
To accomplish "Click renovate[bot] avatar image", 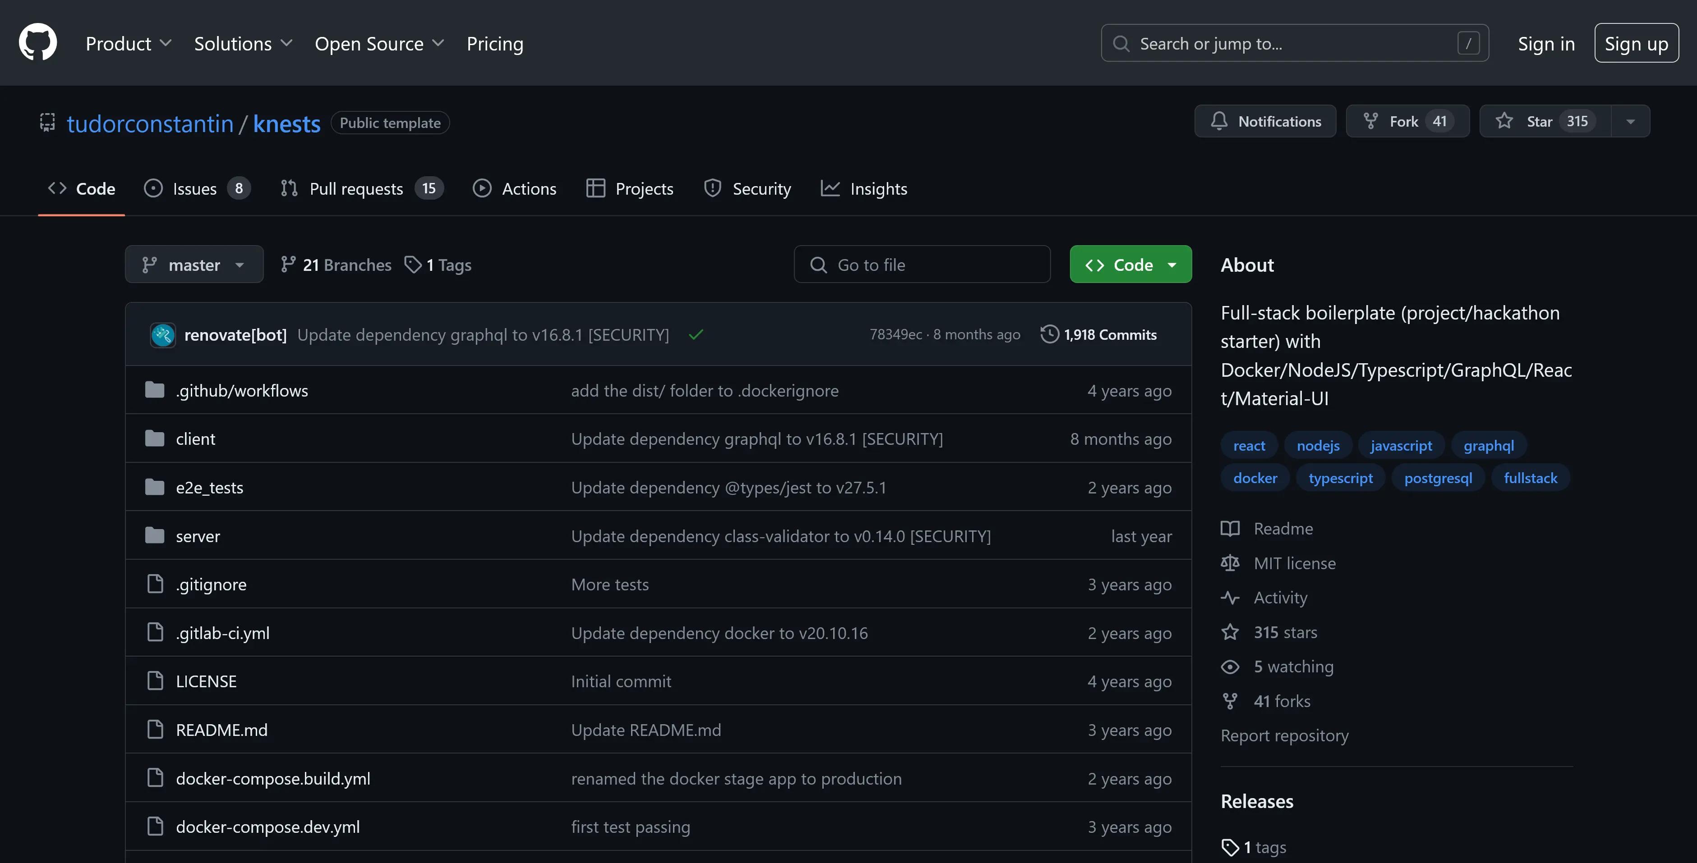I will pos(163,334).
